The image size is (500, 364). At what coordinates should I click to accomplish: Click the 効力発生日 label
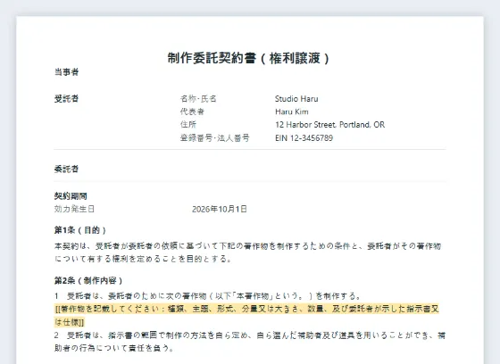pyautogui.click(x=74, y=209)
